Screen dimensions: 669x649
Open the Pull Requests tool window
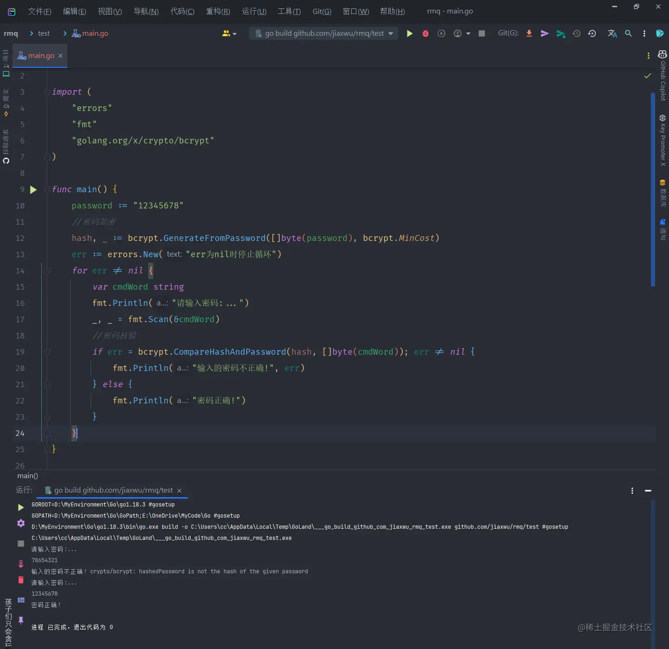(6, 146)
